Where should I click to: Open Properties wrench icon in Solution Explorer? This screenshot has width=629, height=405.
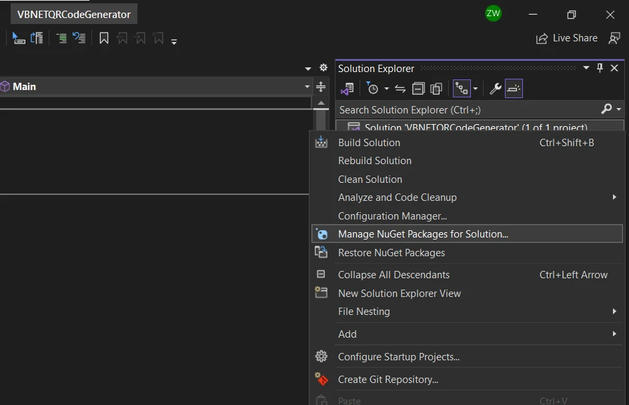click(495, 89)
